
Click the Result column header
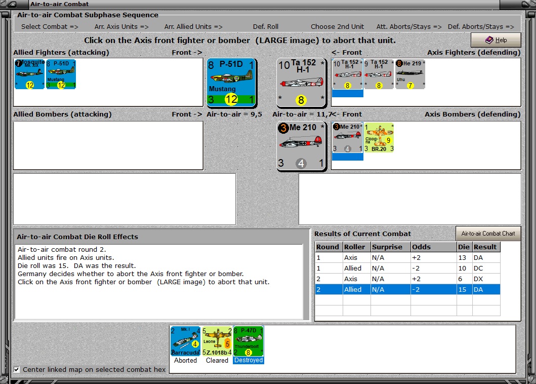click(486, 247)
